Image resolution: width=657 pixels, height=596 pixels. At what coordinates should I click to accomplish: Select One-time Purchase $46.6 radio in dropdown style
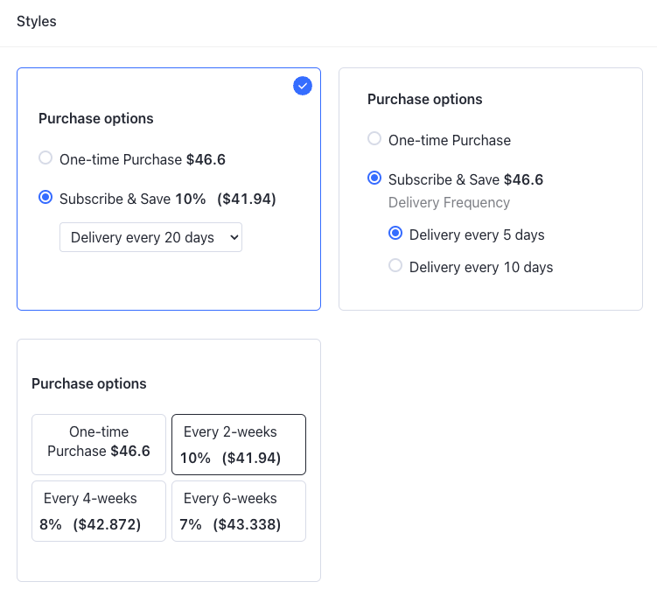click(x=45, y=158)
